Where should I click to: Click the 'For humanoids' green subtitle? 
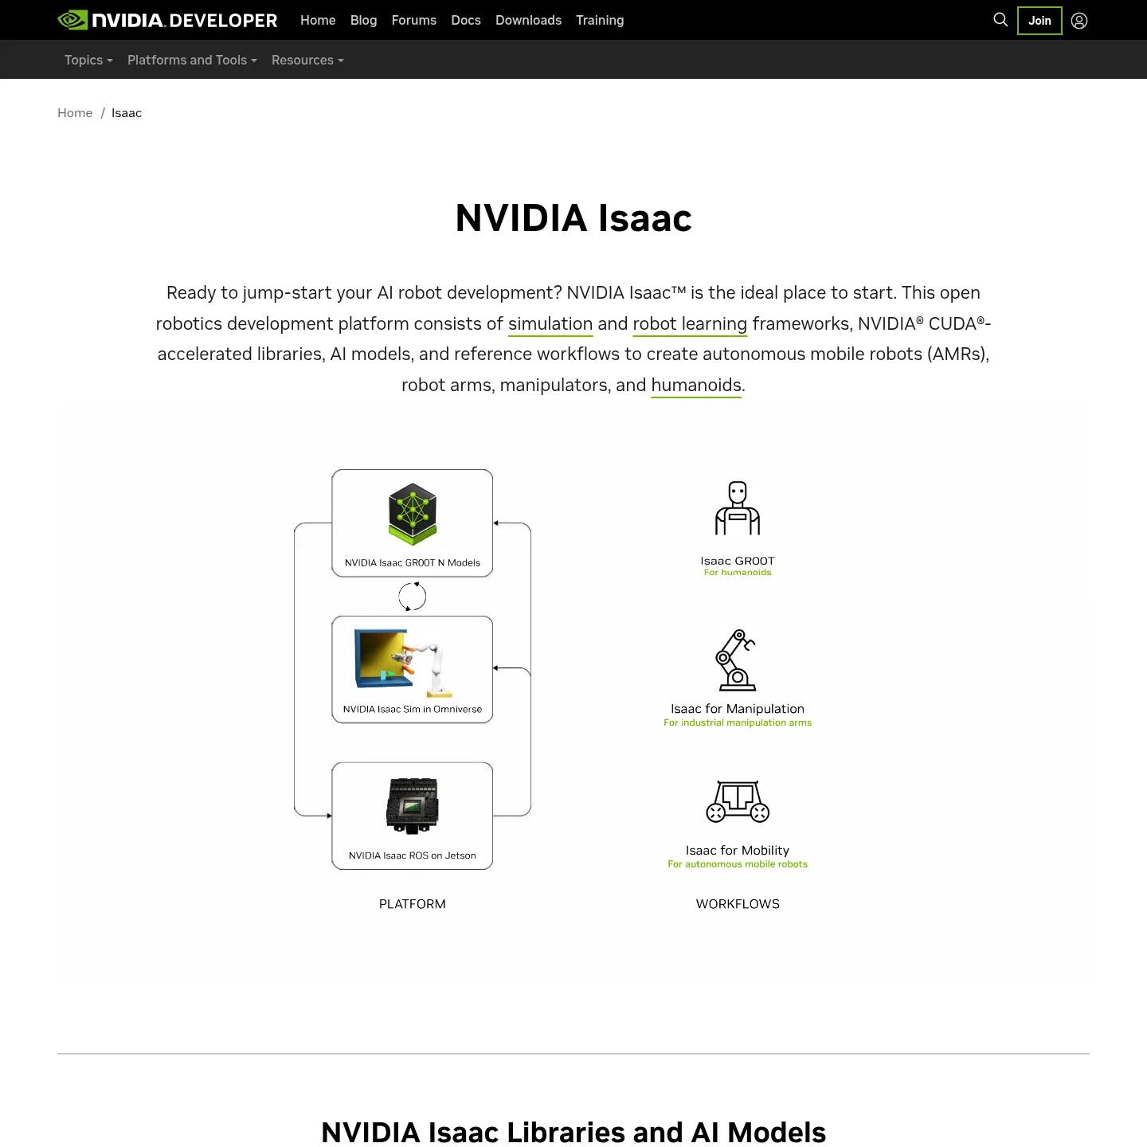(738, 572)
